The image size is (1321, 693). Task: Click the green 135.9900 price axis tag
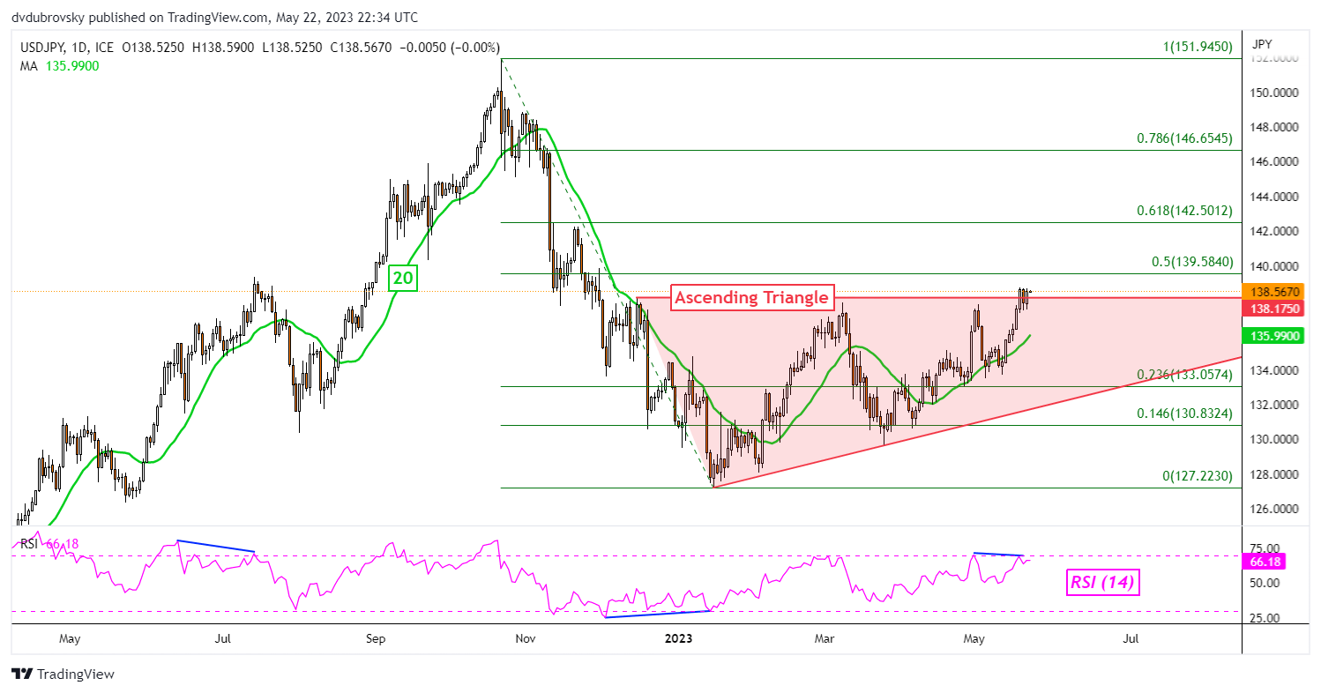pyautogui.click(x=1271, y=336)
